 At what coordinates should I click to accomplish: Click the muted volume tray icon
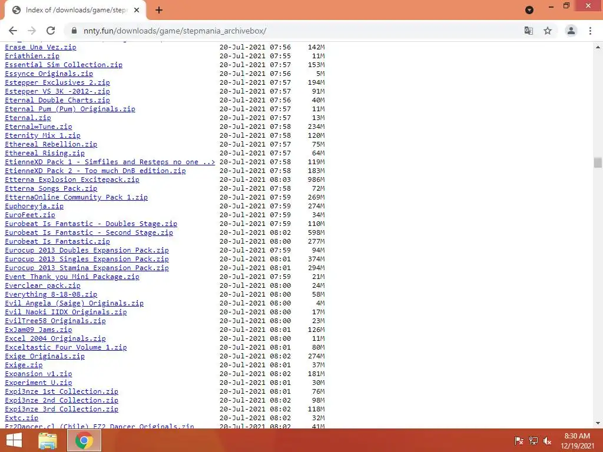click(x=547, y=441)
